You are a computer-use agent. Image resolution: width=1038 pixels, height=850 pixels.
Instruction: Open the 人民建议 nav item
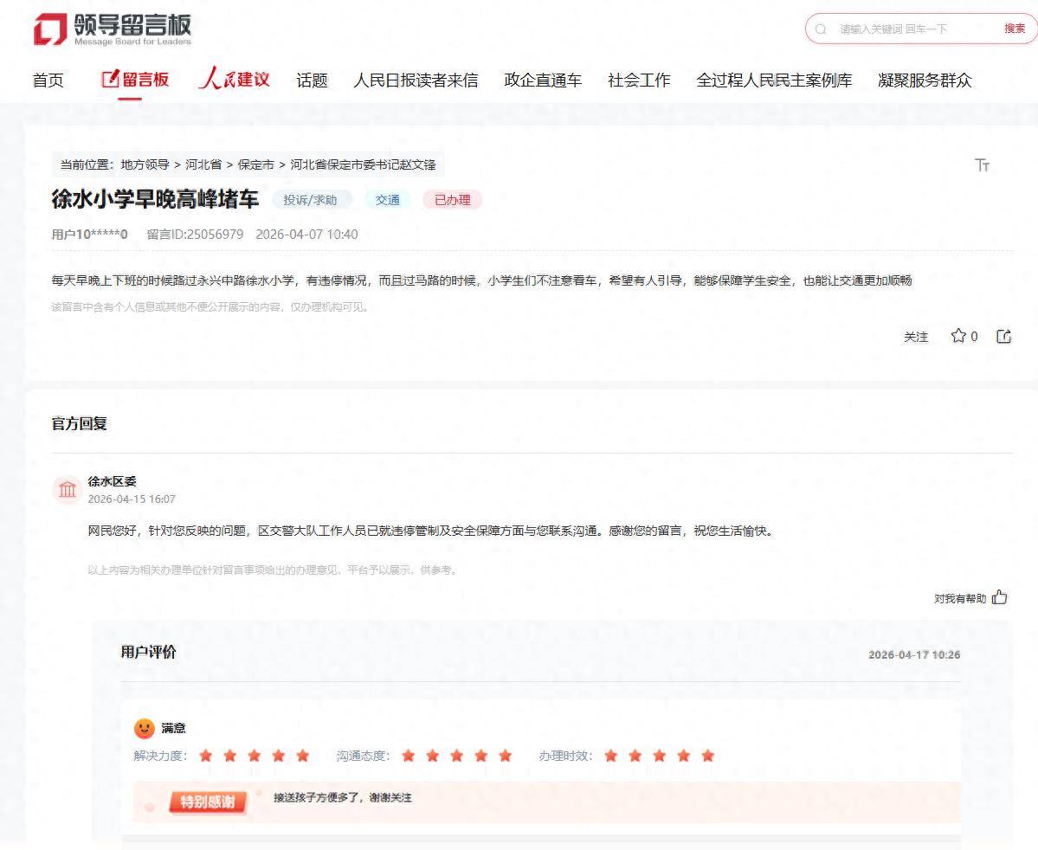click(x=235, y=79)
